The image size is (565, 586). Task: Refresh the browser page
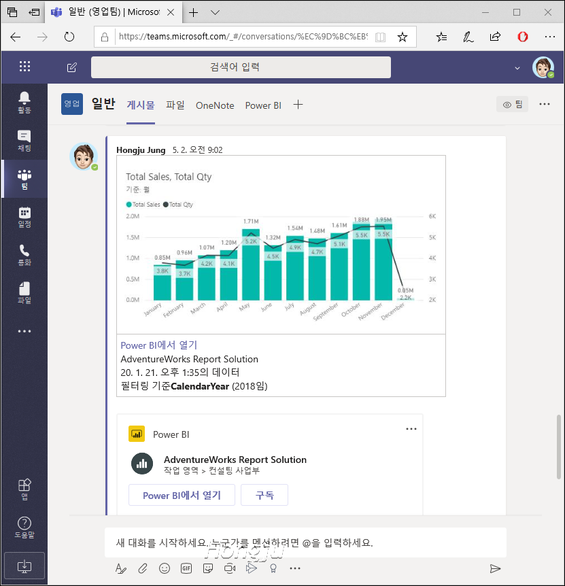(69, 37)
